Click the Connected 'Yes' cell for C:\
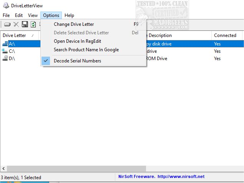This screenshot has height=183, width=244. (217, 51)
